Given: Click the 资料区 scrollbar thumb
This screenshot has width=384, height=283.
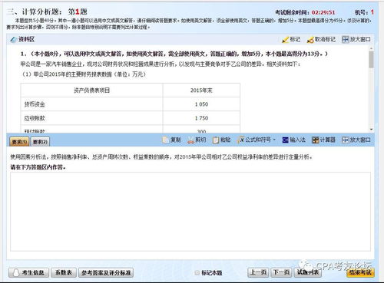Looking at the screenshot, I should tap(371, 59).
